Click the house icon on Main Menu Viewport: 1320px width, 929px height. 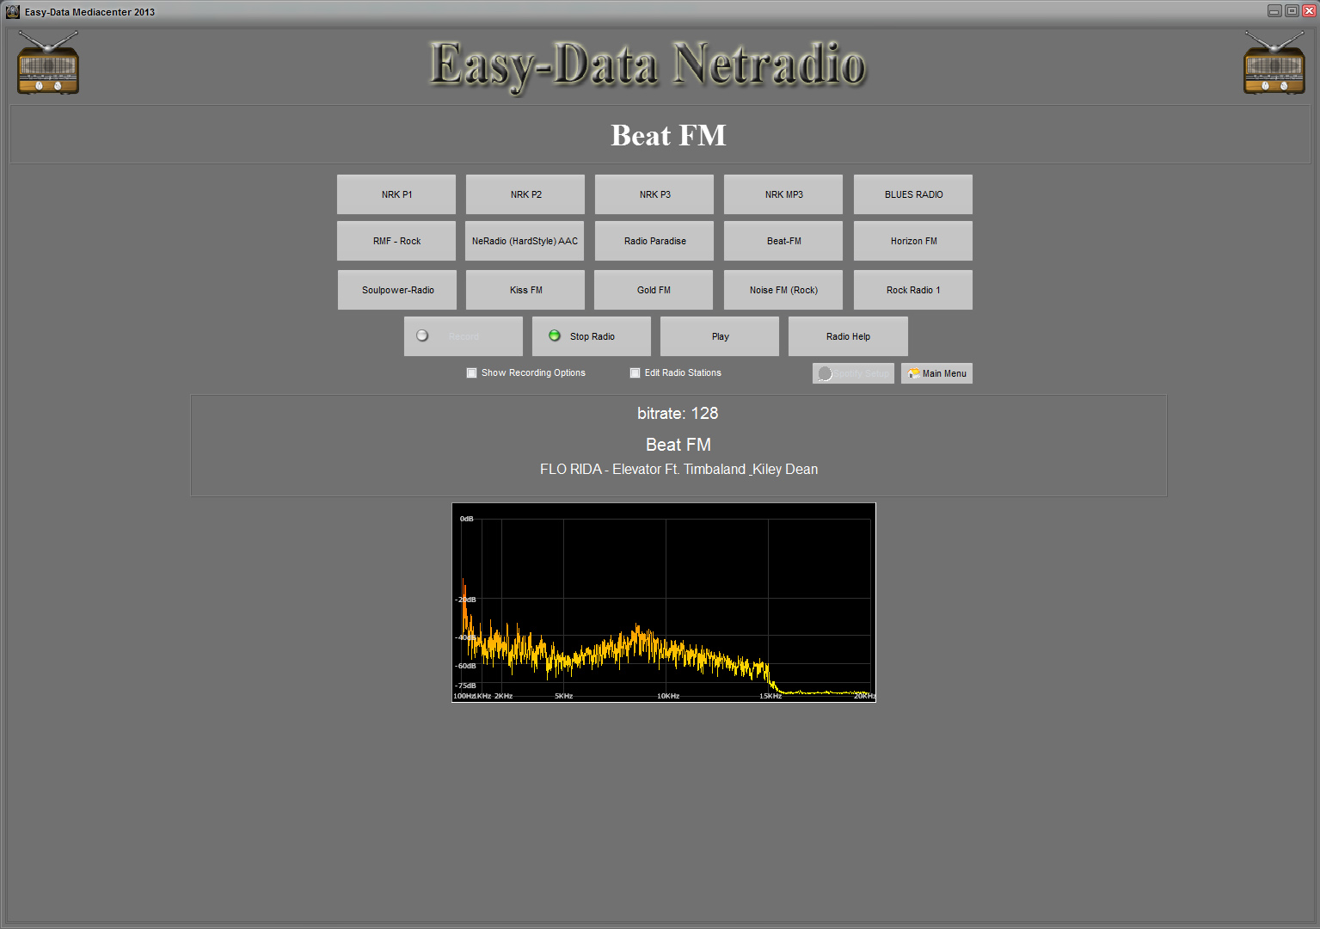[x=913, y=373]
